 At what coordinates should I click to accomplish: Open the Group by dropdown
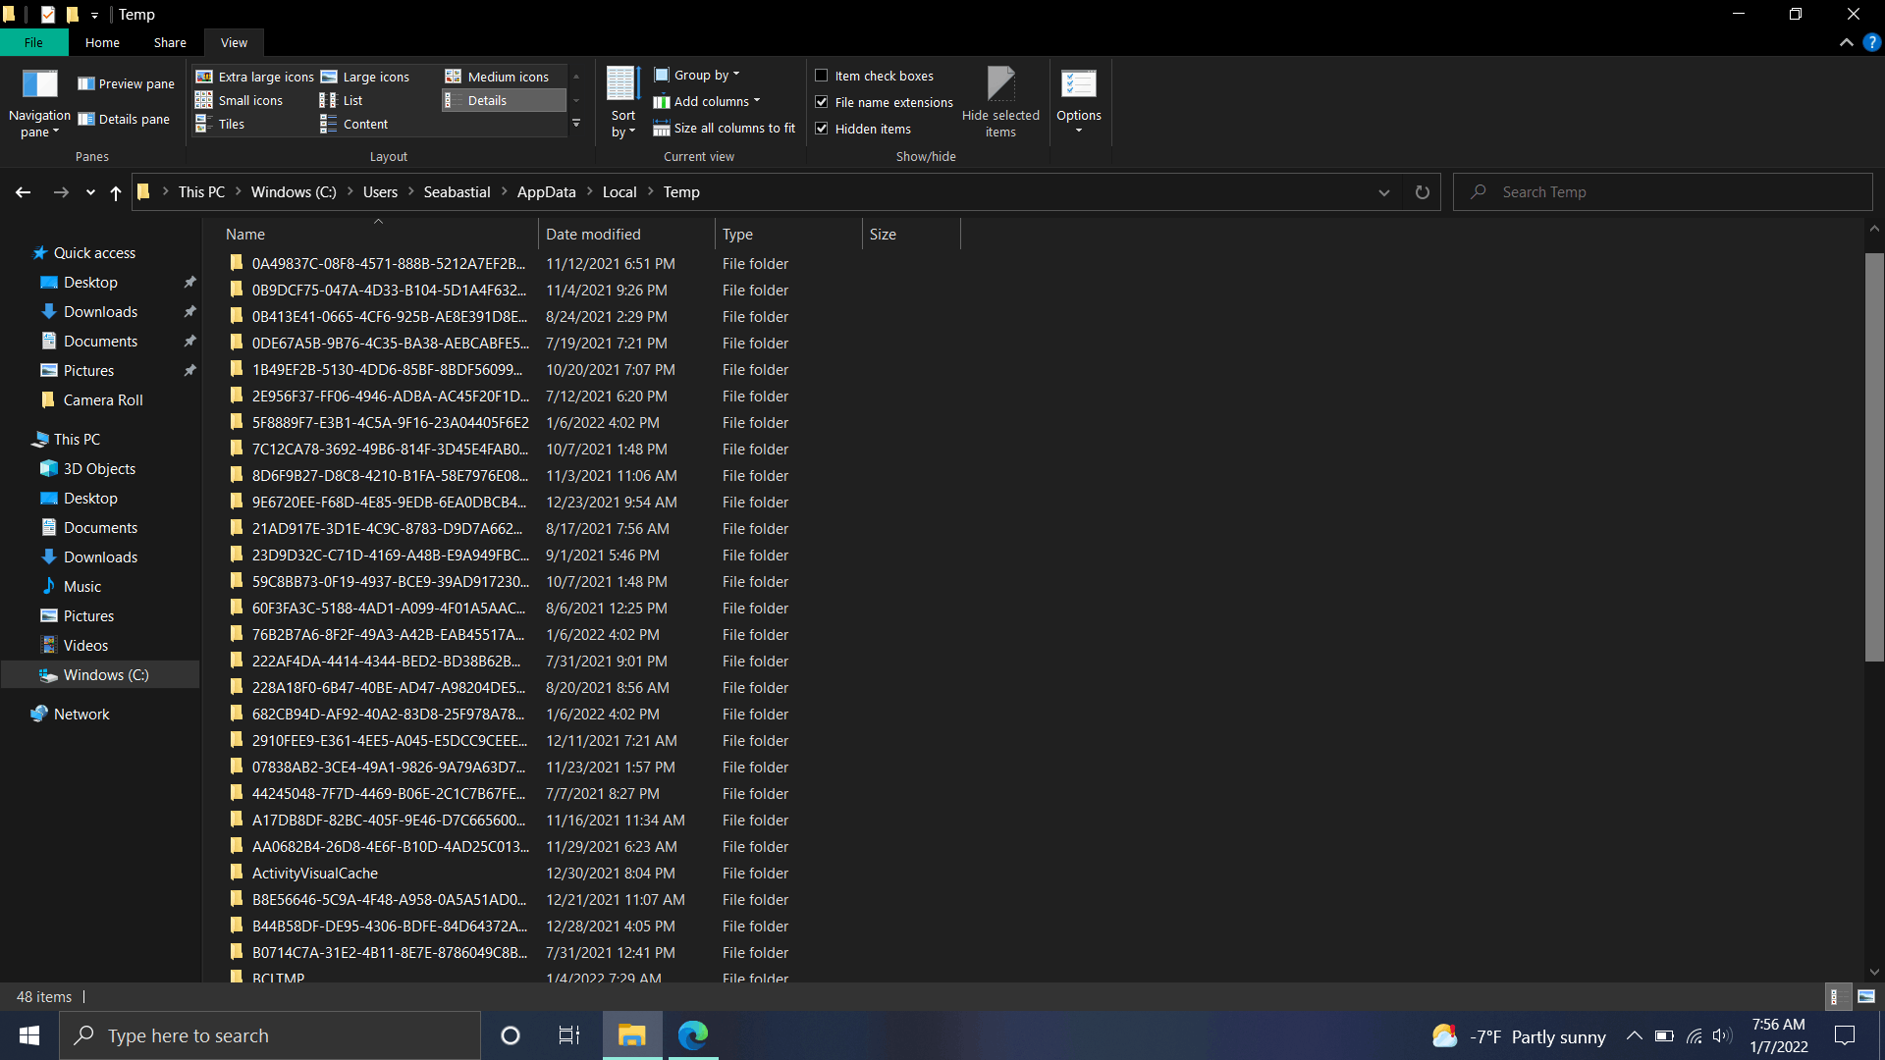coord(698,76)
